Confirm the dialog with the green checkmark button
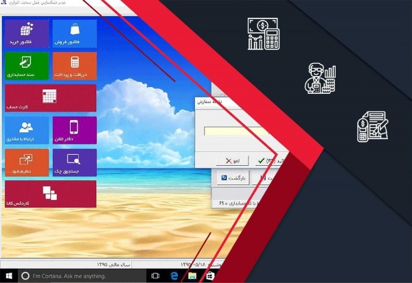This screenshot has height=283, width=412. pos(268,160)
